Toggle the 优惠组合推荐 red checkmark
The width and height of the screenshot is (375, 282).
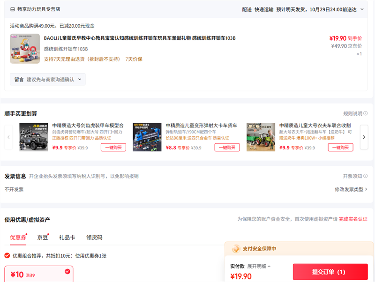pyautogui.click(x=7, y=255)
